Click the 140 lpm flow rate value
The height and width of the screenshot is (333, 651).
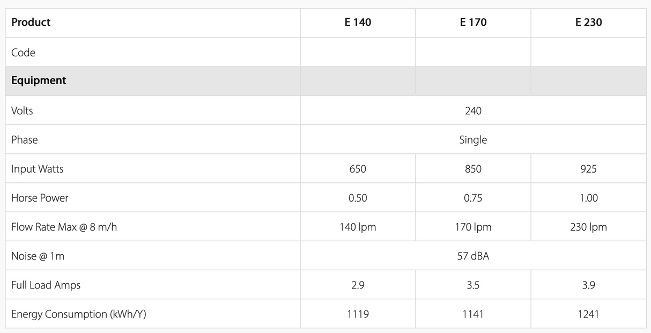358,227
